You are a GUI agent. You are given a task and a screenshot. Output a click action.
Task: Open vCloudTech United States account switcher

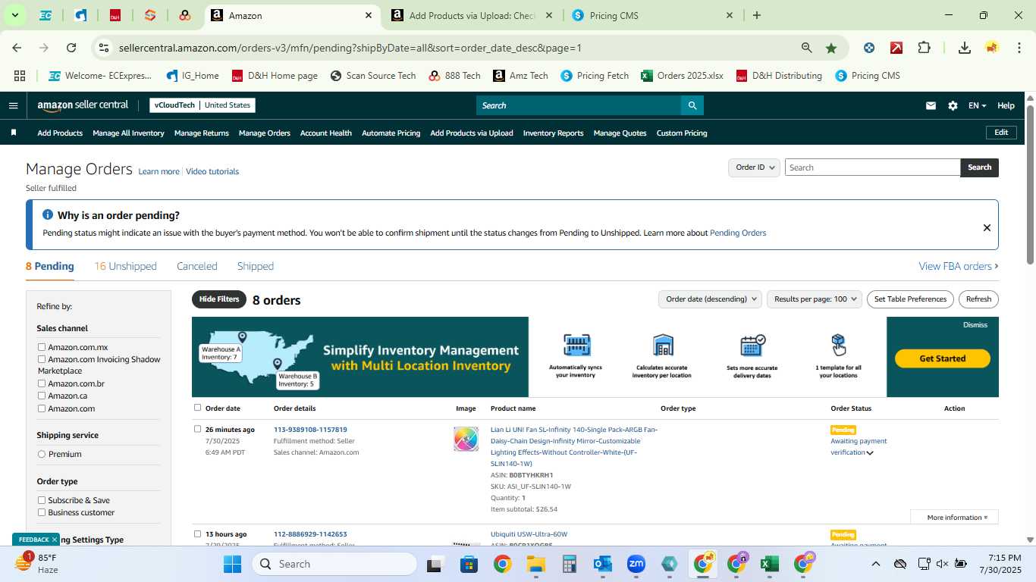point(202,105)
